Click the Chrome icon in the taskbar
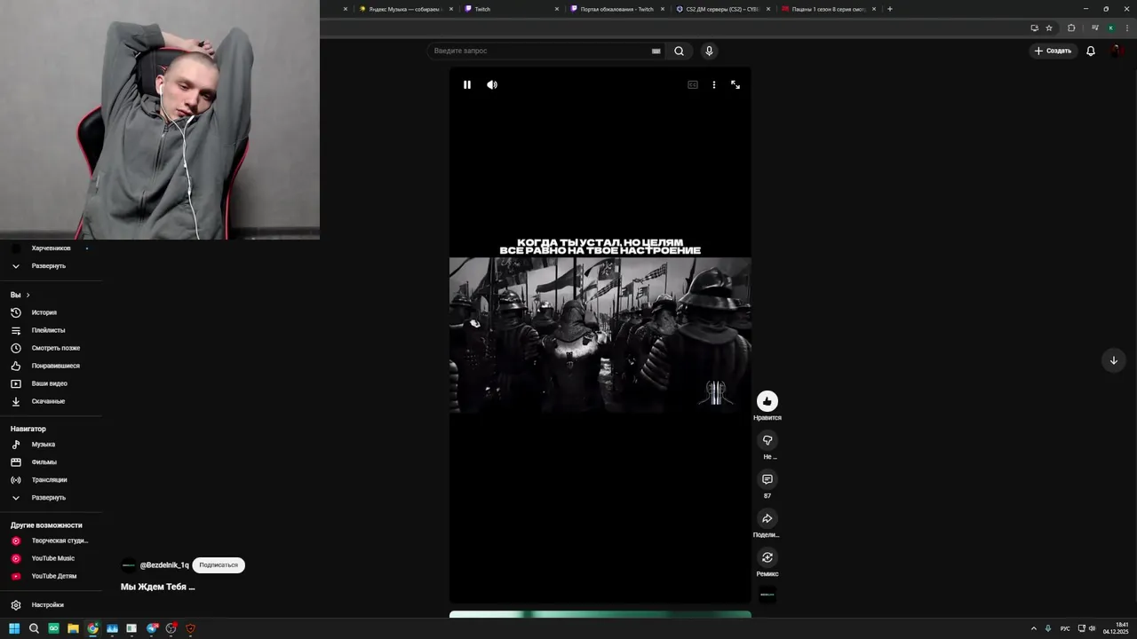 point(92,628)
